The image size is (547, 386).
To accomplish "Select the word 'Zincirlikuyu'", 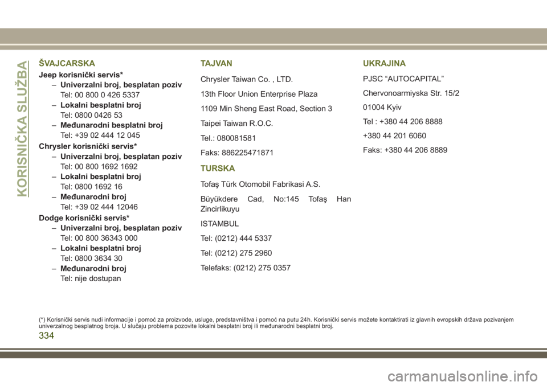I will 220,209.
